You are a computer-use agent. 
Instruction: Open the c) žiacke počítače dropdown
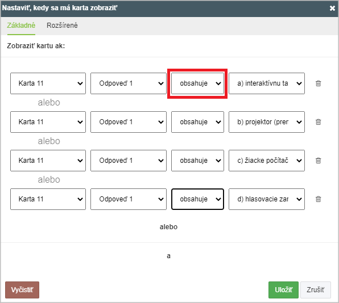click(267, 161)
